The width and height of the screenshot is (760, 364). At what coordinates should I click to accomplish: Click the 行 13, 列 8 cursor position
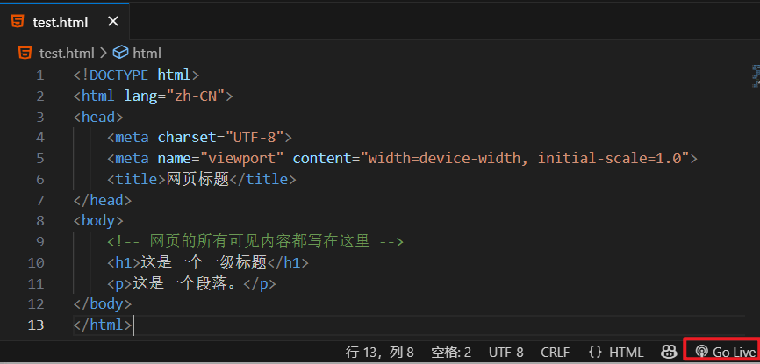[x=379, y=352]
